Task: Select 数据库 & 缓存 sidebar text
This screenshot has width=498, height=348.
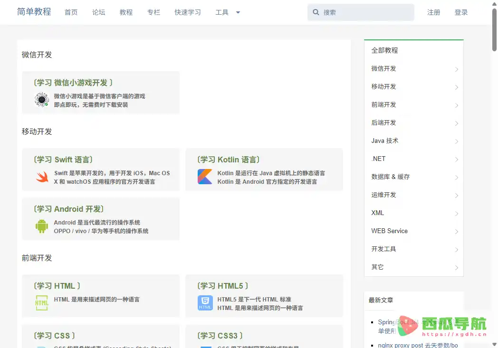Action: 390,177
